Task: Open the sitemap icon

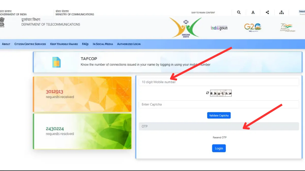Action: coord(281,12)
